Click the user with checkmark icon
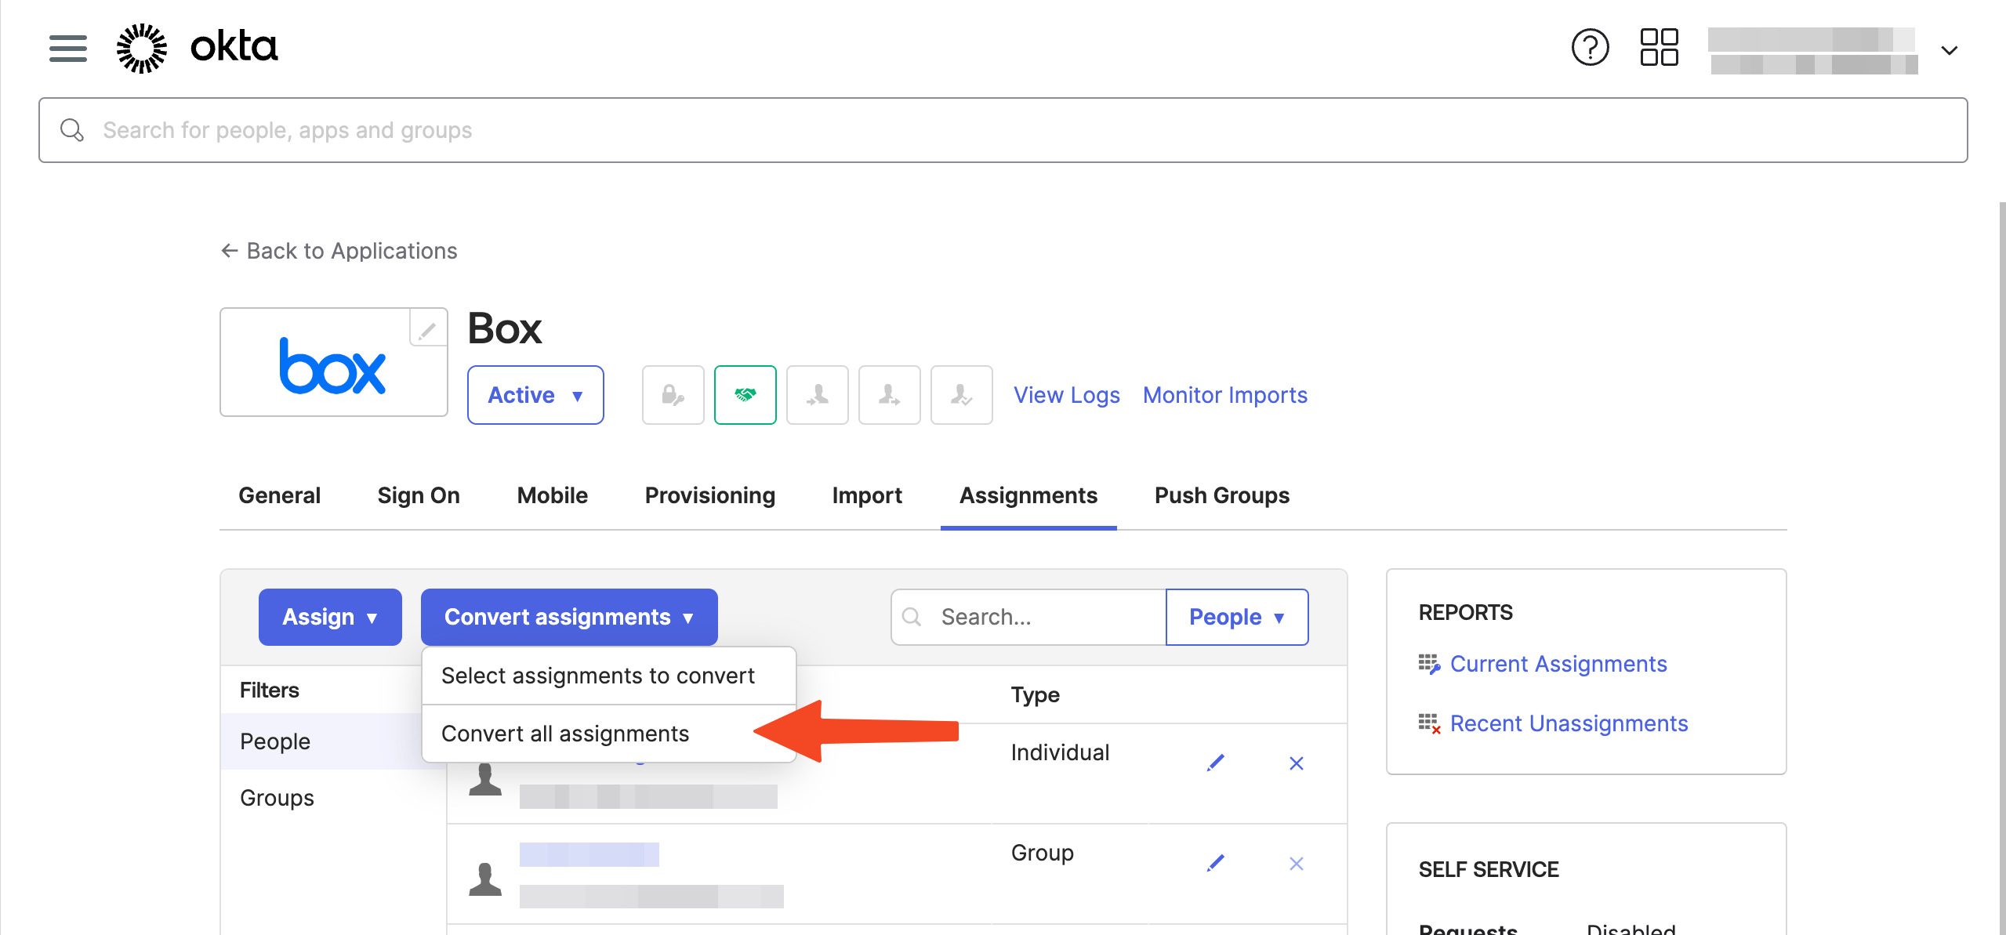 coord(961,395)
